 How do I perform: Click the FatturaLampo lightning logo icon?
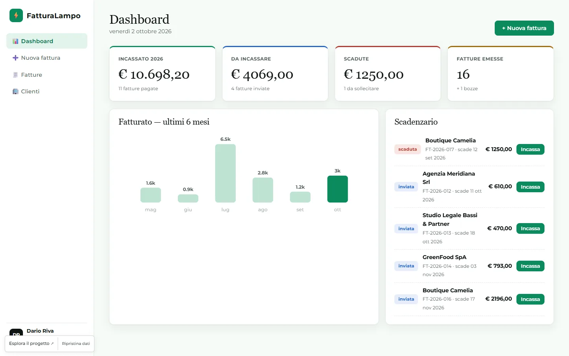[x=16, y=15]
